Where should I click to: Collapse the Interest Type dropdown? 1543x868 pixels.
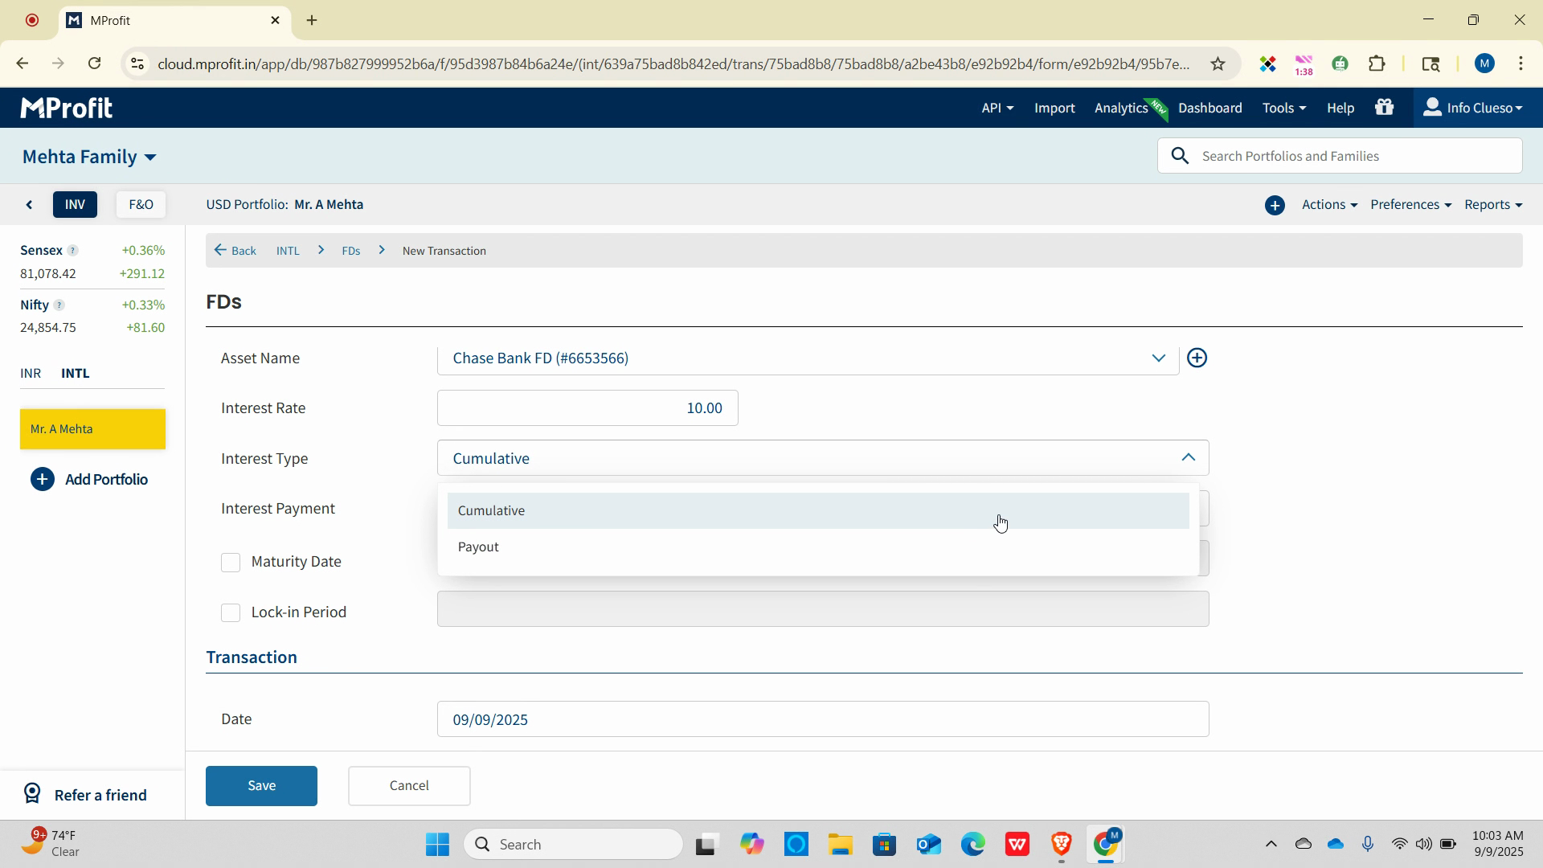click(x=1188, y=458)
